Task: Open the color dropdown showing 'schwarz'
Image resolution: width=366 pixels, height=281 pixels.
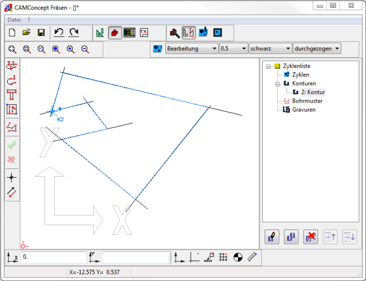Action: (270, 49)
